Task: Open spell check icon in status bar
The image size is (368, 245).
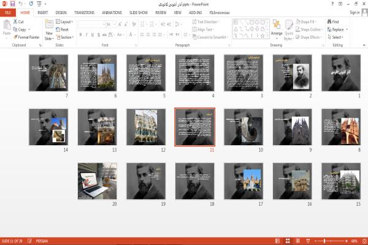Action: (29, 241)
